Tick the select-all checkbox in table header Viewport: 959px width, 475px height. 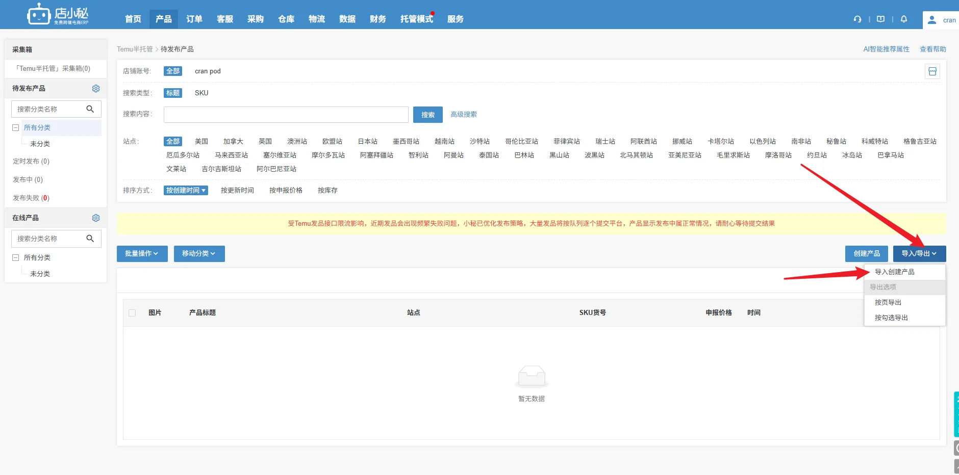[x=132, y=313]
